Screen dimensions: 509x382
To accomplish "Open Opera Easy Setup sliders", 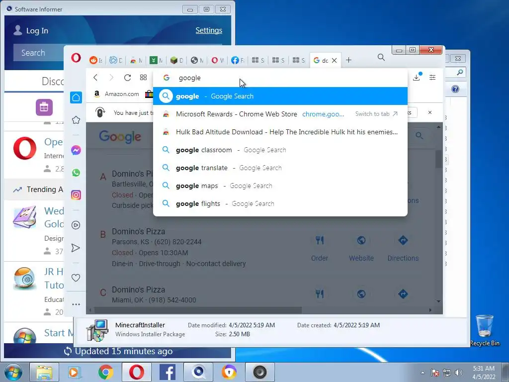I will 432,77.
